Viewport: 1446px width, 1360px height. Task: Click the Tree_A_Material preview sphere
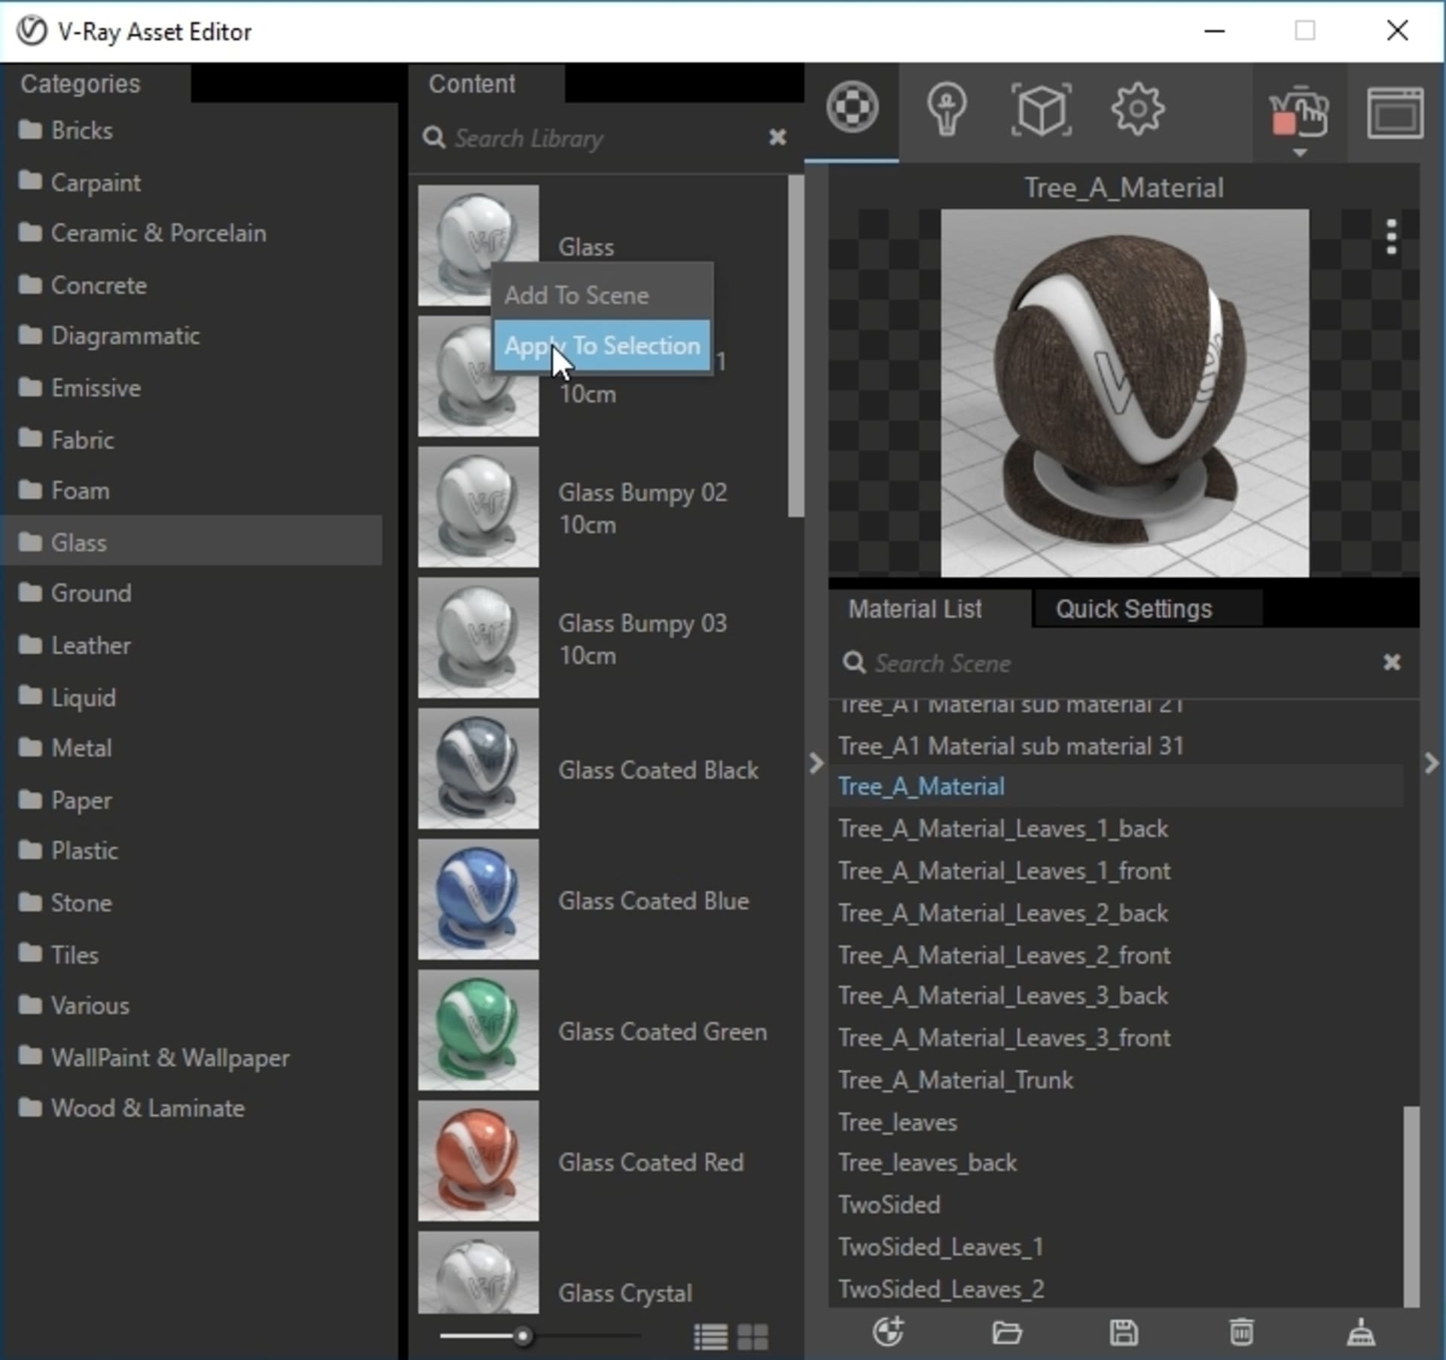[1124, 393]
